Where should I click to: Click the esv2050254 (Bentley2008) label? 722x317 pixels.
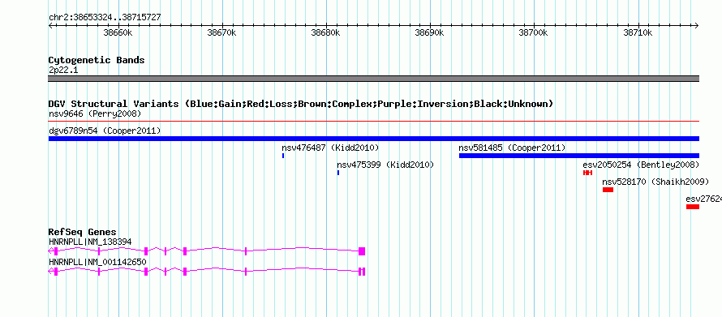click(641, 165)
